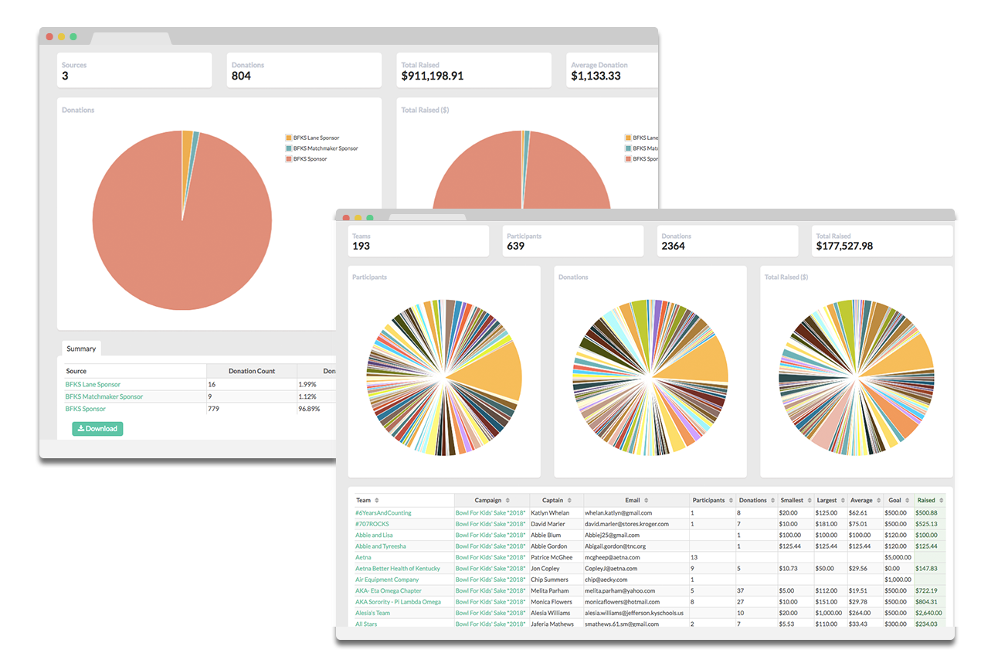Open the Largest column sort chevron

coord(841,500)
